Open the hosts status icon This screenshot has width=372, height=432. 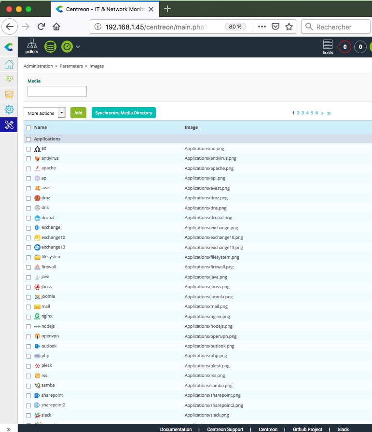328,46
